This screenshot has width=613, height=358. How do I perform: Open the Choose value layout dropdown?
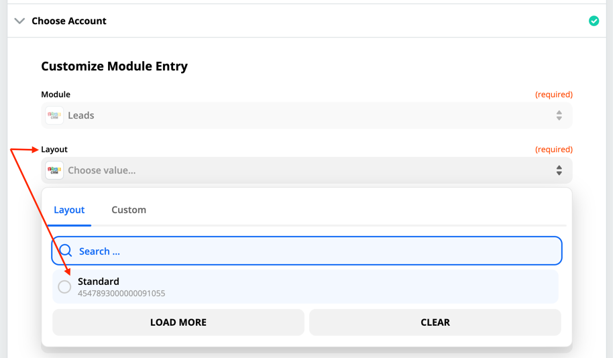click(x=306, y=170)
